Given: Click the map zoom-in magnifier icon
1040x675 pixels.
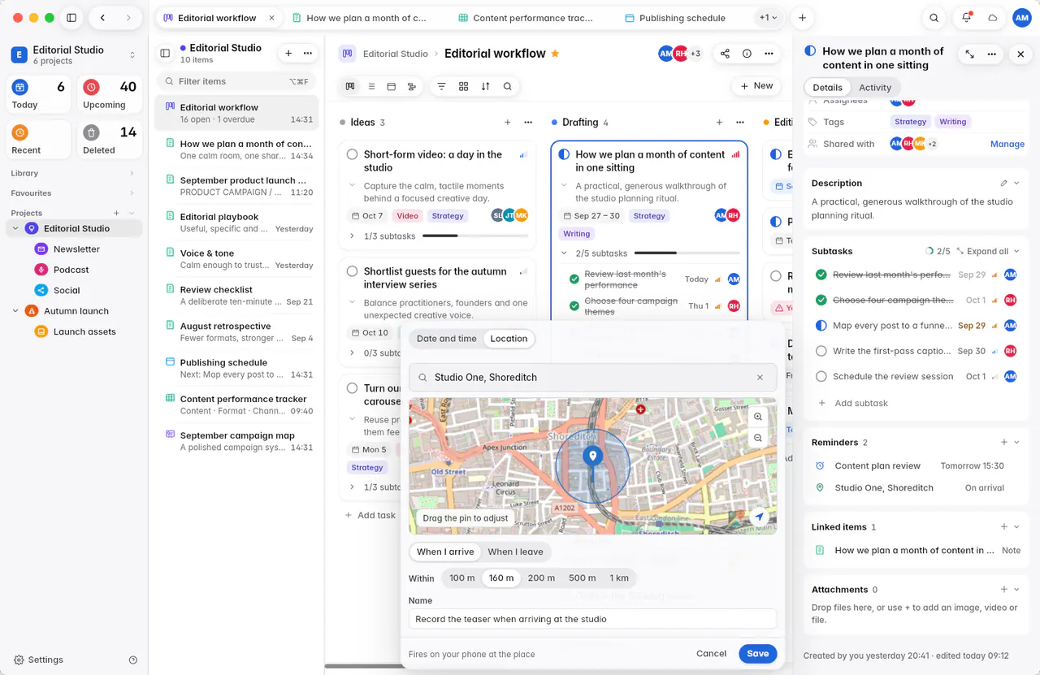Looking at the screenshot, I should tap(757, 417).
